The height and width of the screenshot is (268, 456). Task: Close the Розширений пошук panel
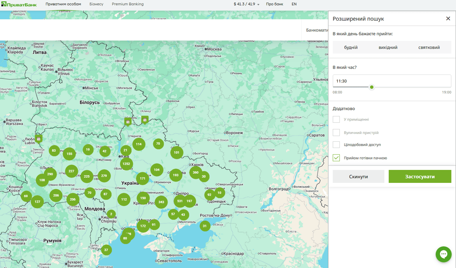(x=448, y=18)
